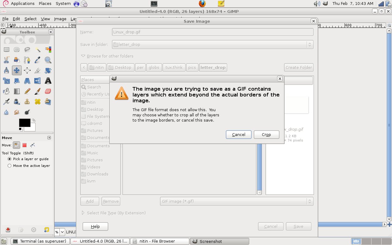Viewport: 392px width, 245px height.
Task: Select the Free Select lasso tool
Action: [27, 50]
